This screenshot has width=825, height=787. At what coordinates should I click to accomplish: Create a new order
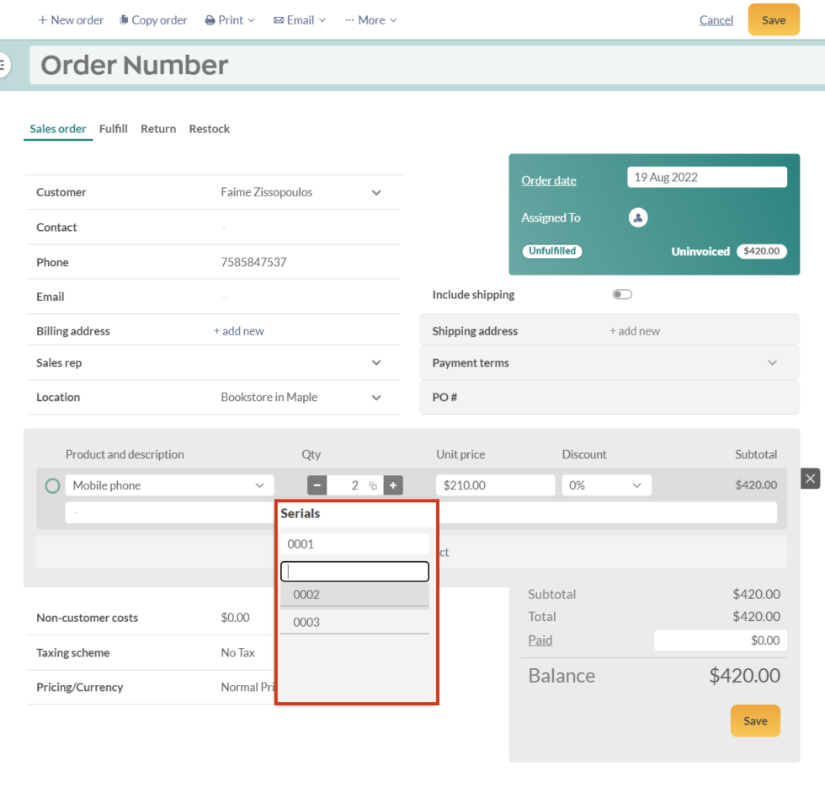[70, 19]
